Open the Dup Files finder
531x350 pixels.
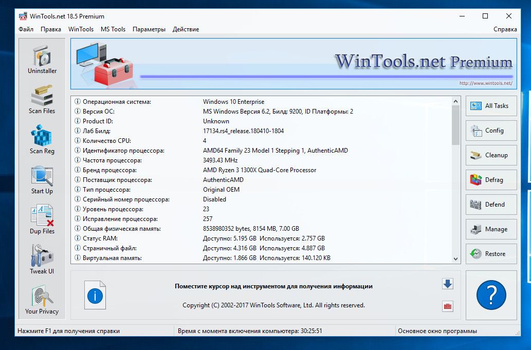click(x=42, y=220)
